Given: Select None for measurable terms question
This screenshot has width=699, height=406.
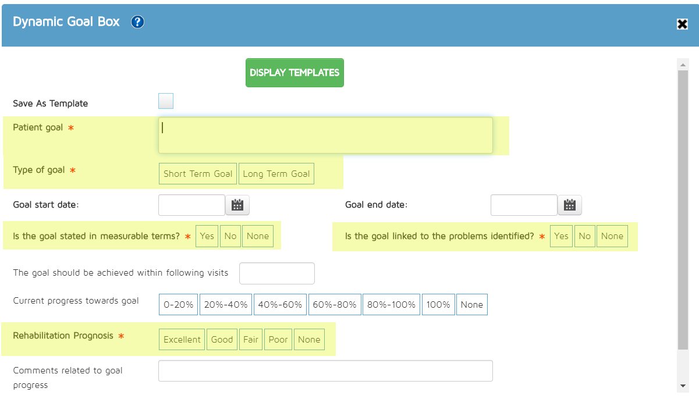Looking at the screenshot, I should (x=258, y=236).
